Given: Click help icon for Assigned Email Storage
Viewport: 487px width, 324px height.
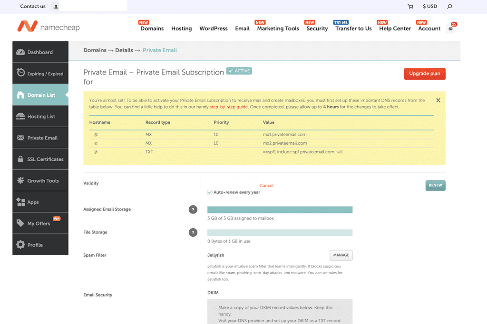Looking at the screenshot, I should 193,210.
